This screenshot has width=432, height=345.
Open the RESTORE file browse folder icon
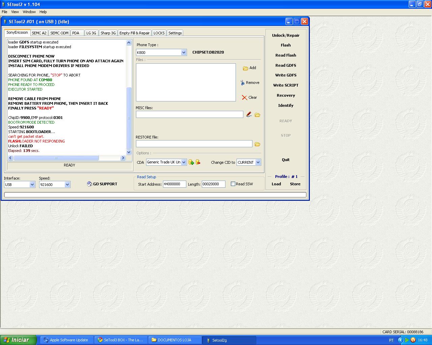258,144
